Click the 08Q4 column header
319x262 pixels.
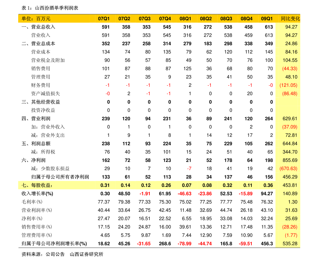tap(247, 19)
